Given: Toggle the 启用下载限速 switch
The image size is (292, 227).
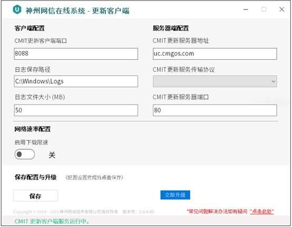Looking at the screenshot, I should 25,154.
